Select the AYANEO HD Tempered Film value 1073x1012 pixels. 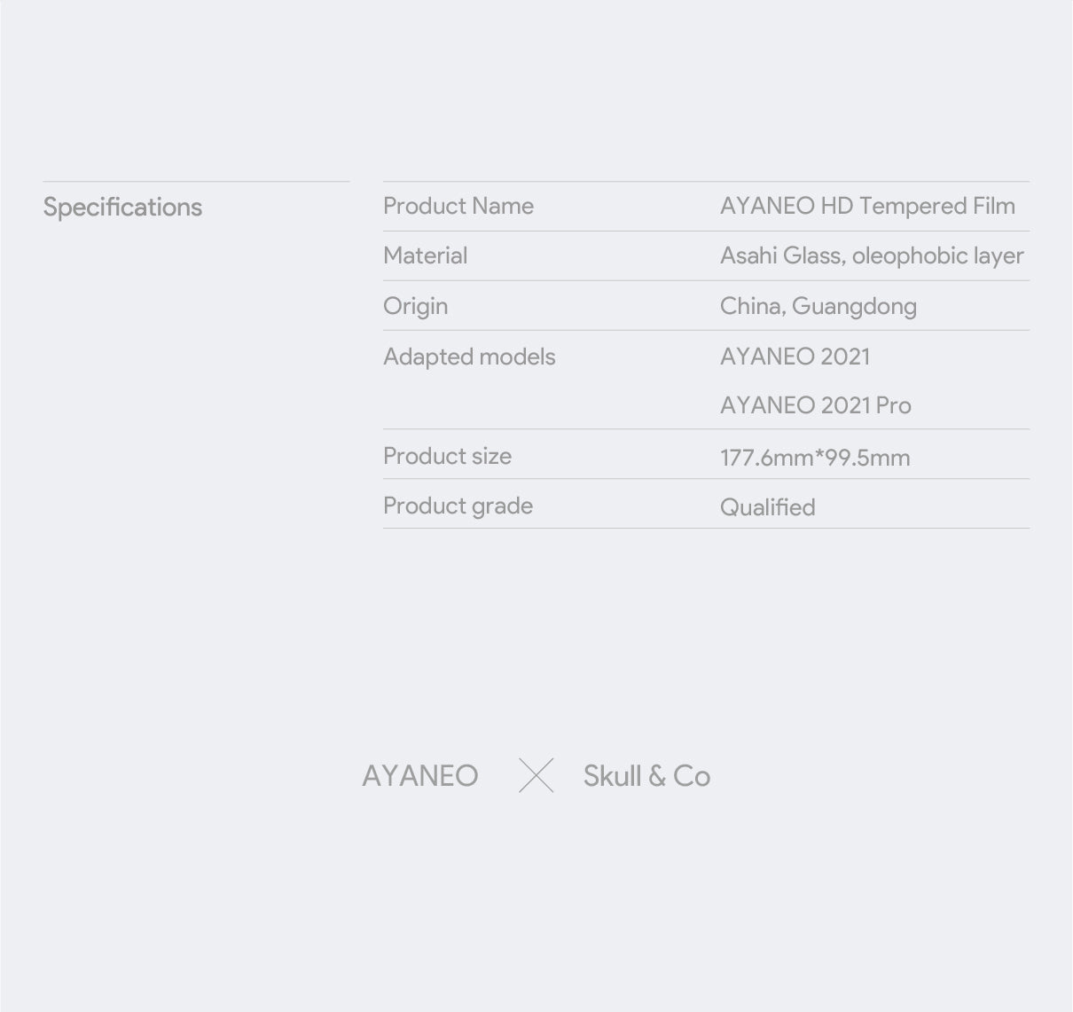click(866, 206)
